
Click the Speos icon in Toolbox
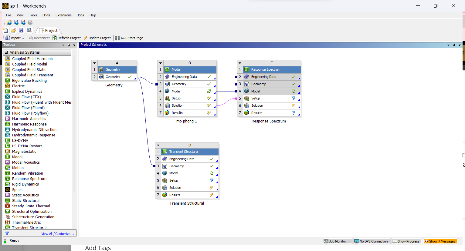tap(8, 189)
